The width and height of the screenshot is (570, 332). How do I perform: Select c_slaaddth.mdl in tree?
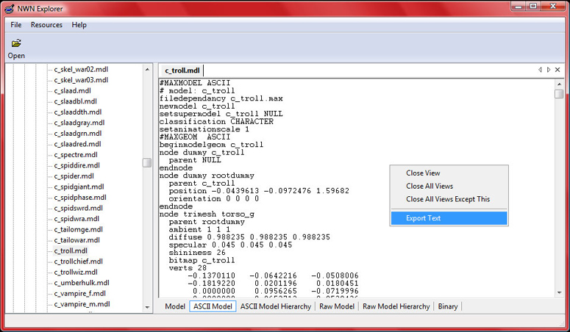[78, 112]
